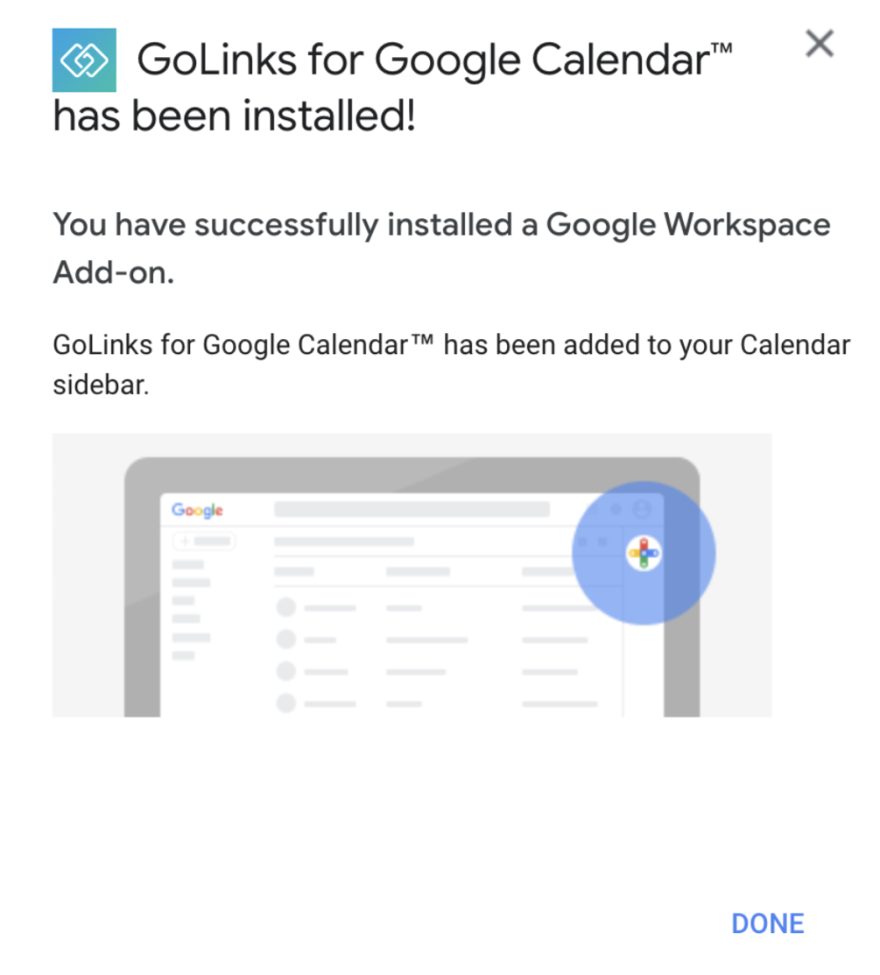Screen dimensions: 880x975
Task: Click the GoLinks for Google Calendar title
Action: (433, 59)
